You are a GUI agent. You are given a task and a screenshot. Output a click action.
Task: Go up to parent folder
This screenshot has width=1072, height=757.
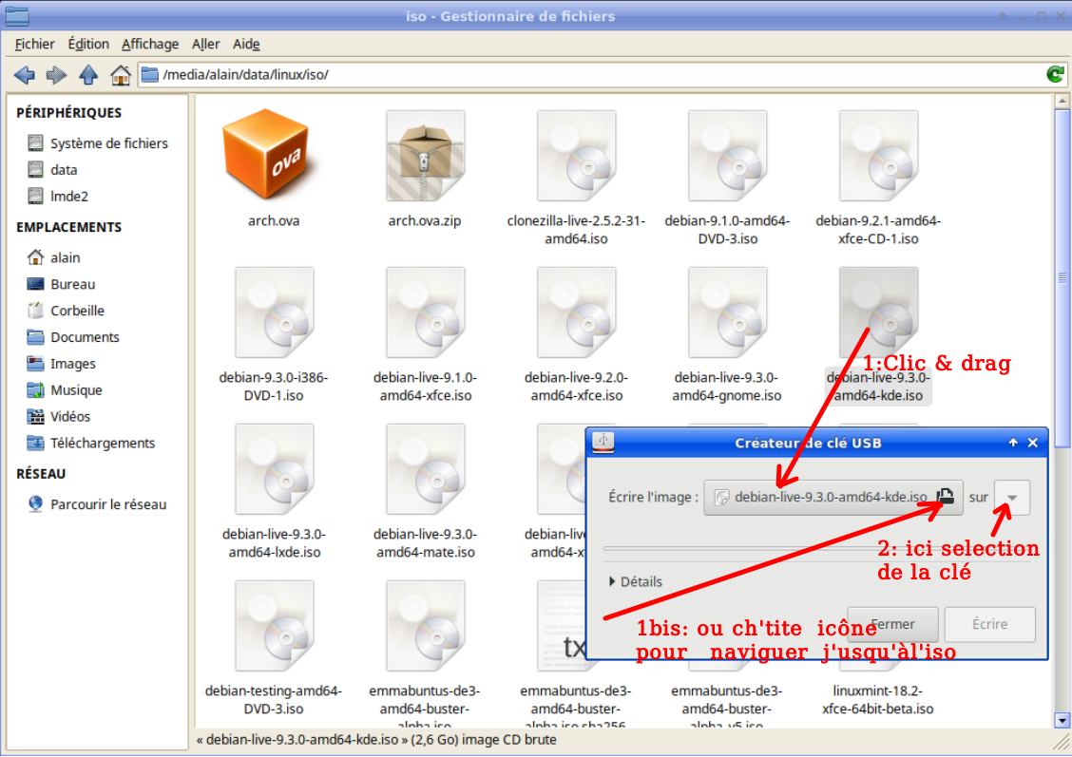pyautogui.click(x=88, y=75)
